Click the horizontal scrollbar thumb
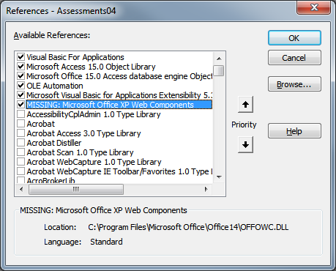 coord(76,189)
